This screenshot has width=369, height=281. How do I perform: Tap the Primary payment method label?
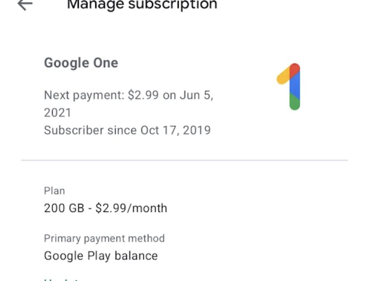point(104,239)
